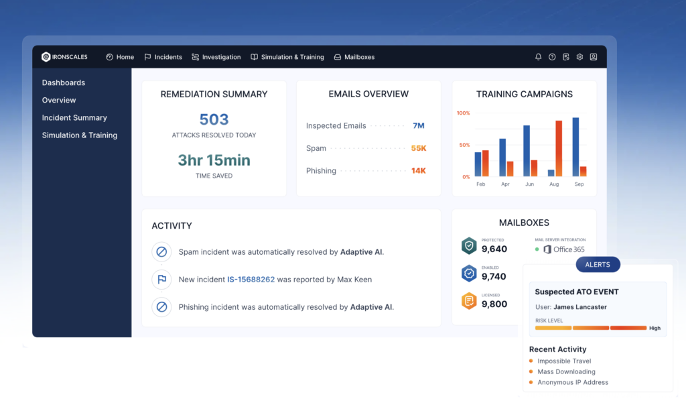Viewport: 686px width, 413px height.
Task: Open the settings gear icon
Action: (579, 57)
